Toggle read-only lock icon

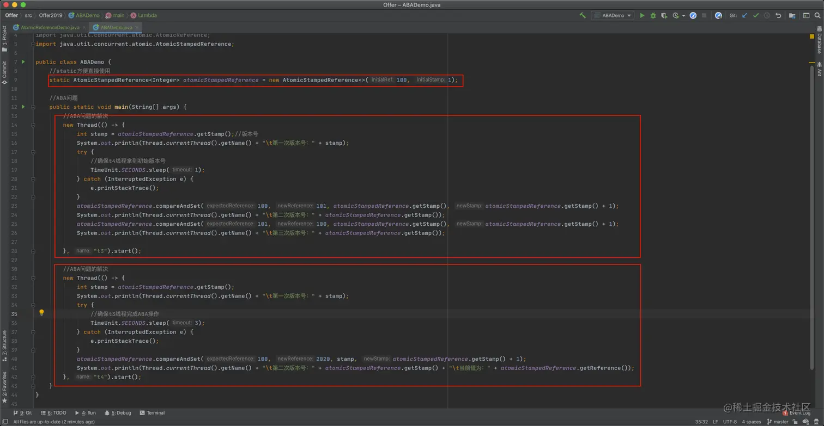(796, 422)
